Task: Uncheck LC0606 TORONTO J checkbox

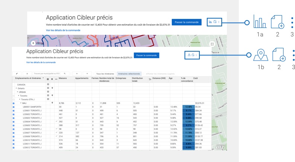Action: [13, 129]
